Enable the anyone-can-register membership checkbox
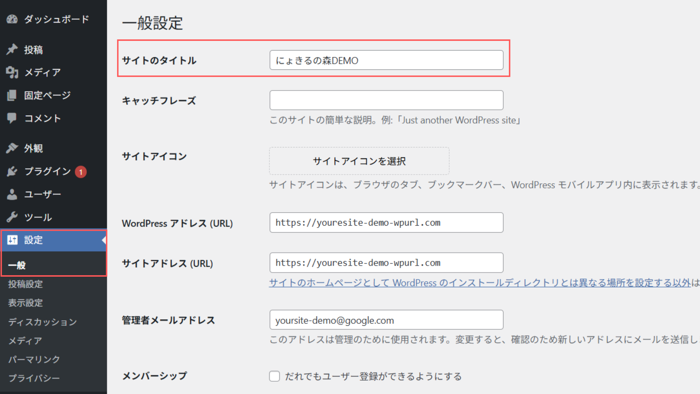This screenshot has height=394, width=700. tap(274, 376)
